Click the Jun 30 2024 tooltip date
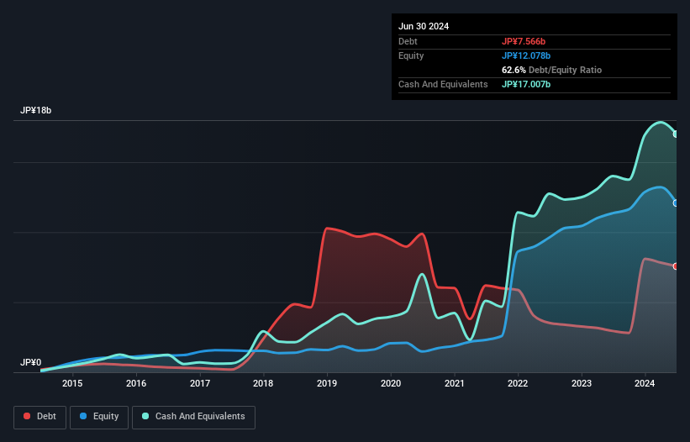The image size is (690, 442). tap(424, 26)
